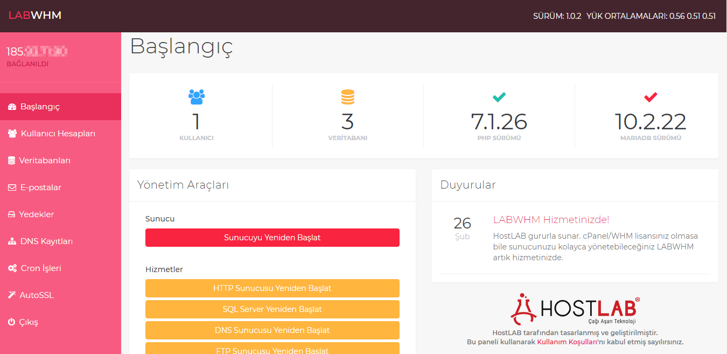This screenshot has width=727, height=354.
Task: Log out via Çıkış
Action: coord(60,322)
